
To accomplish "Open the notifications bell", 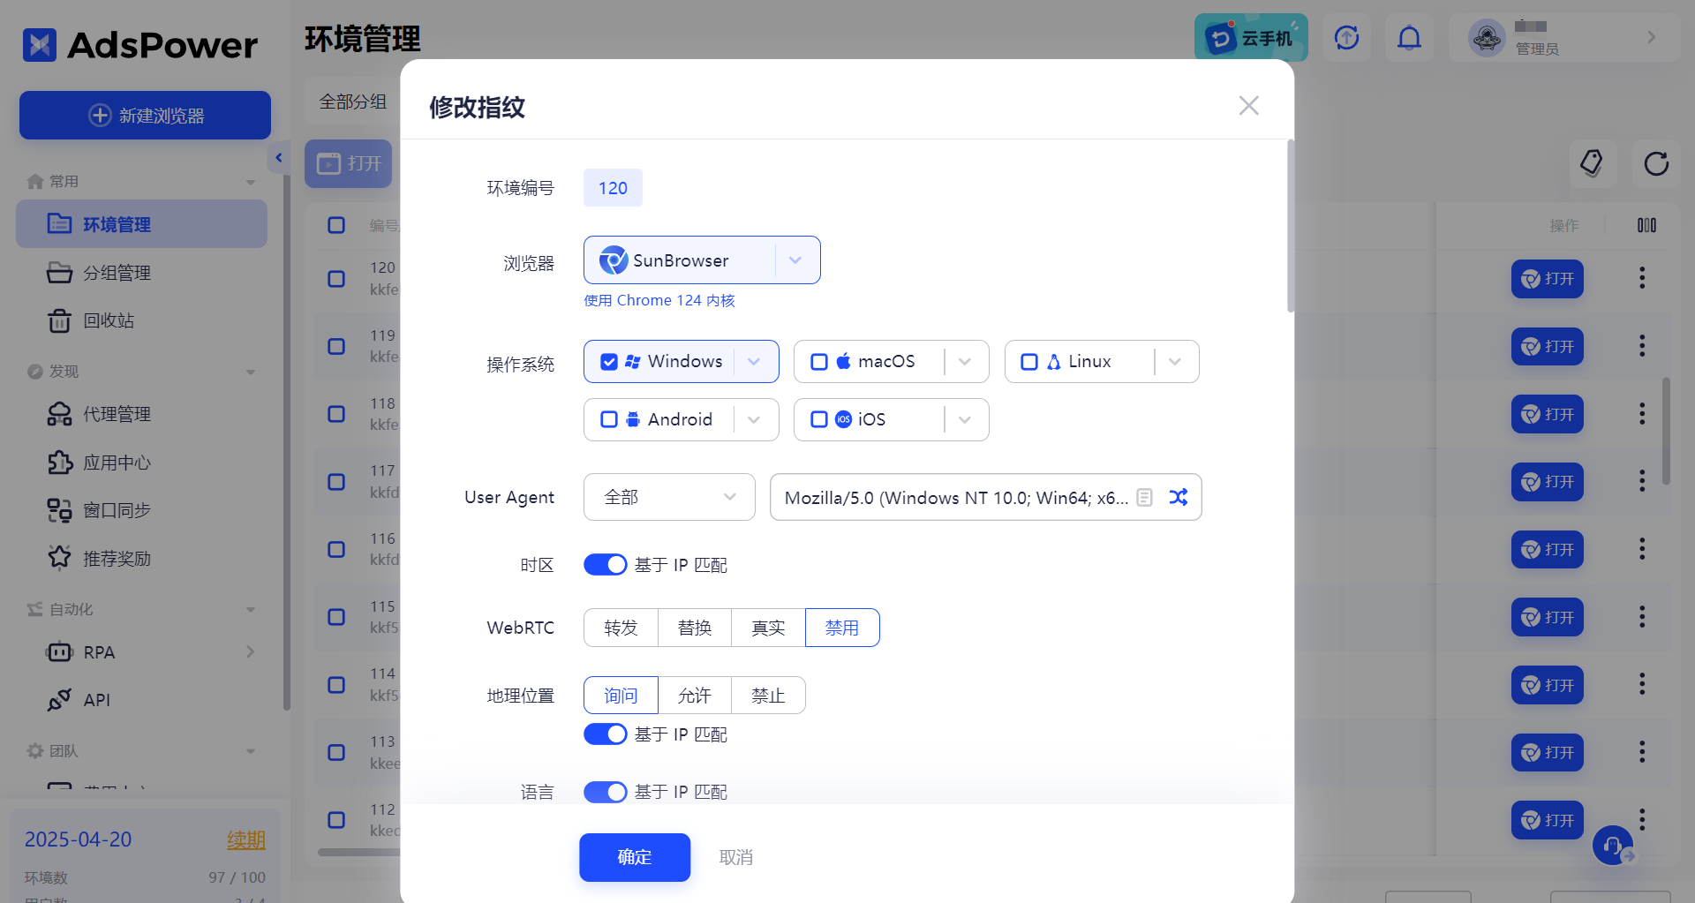I will pos(1409,38).
